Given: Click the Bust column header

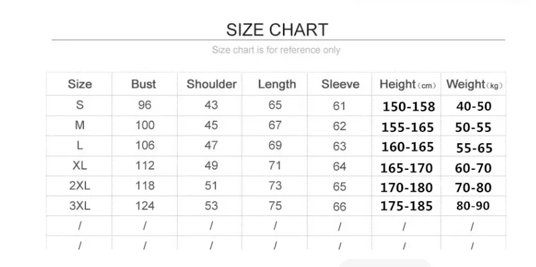Looking at the screenshot, I should pyautogui.click(x=144, y=84).
